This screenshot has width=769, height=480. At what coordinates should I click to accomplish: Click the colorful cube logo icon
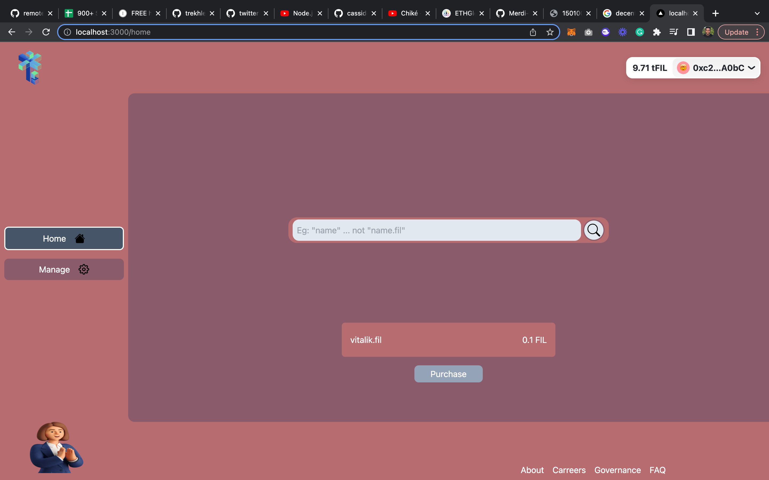point(30,67)
